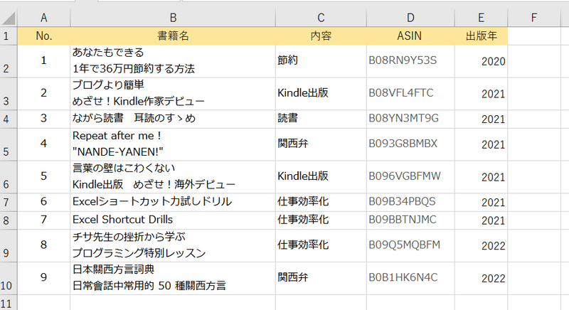Click the column E header
The width and height of the screenshot is (569, 310).
pos(482,16)
